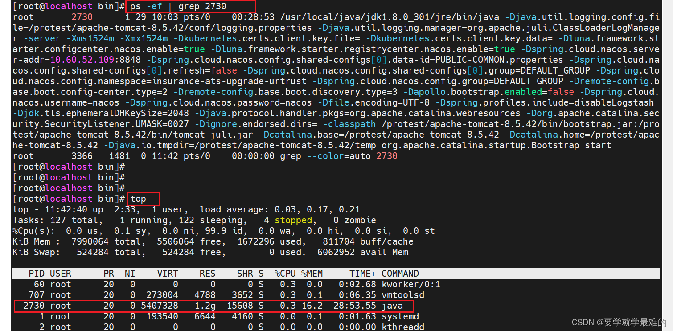Click the %MEM column header

pyautogui.click(x=312, y=274)
